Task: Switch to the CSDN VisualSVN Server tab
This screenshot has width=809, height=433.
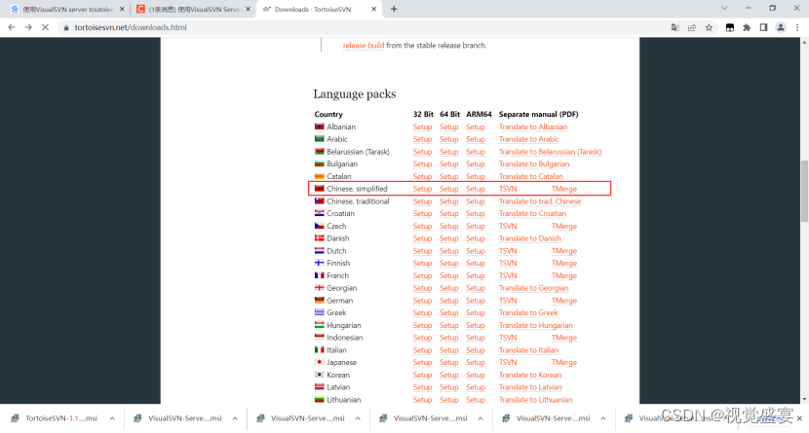Action: pos(194,10)
